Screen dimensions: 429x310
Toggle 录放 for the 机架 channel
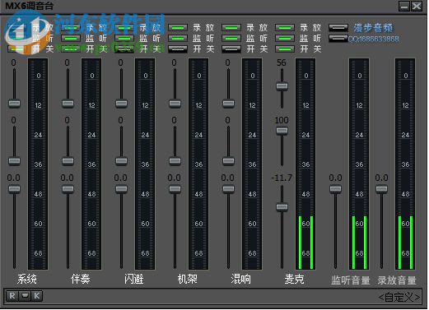coord(178,28)
